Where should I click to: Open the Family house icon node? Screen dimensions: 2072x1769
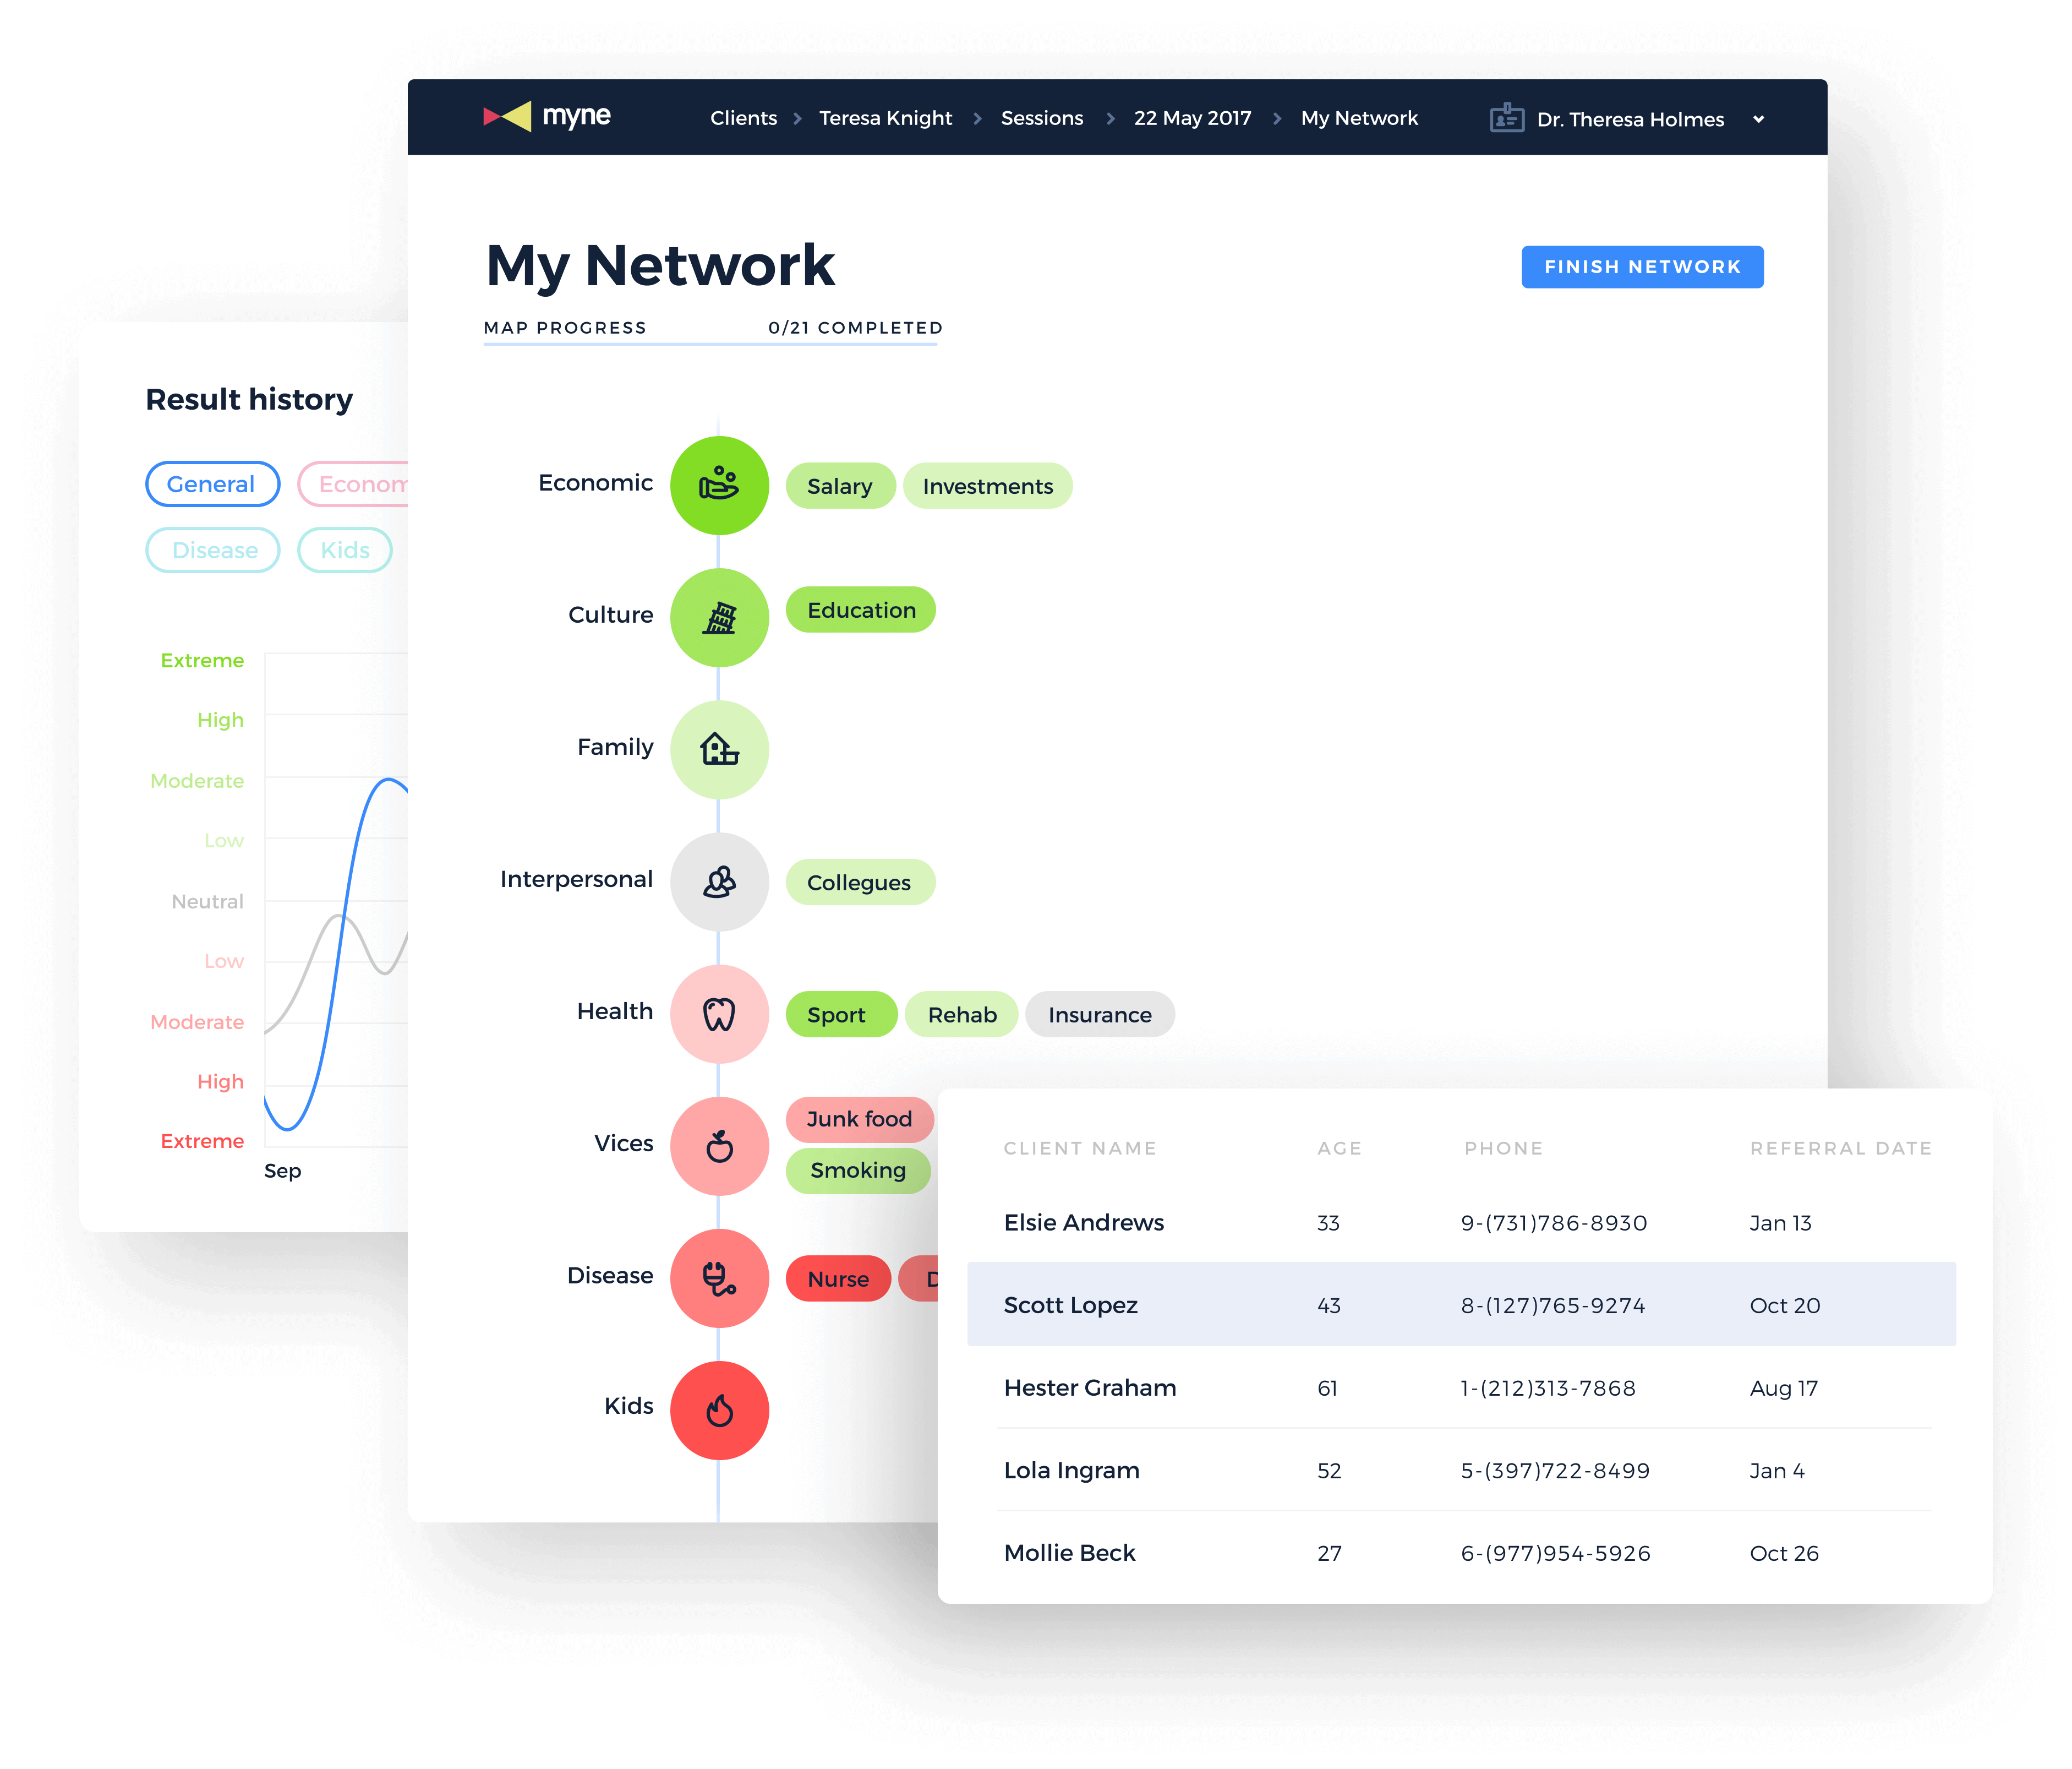tap(719, 749)
